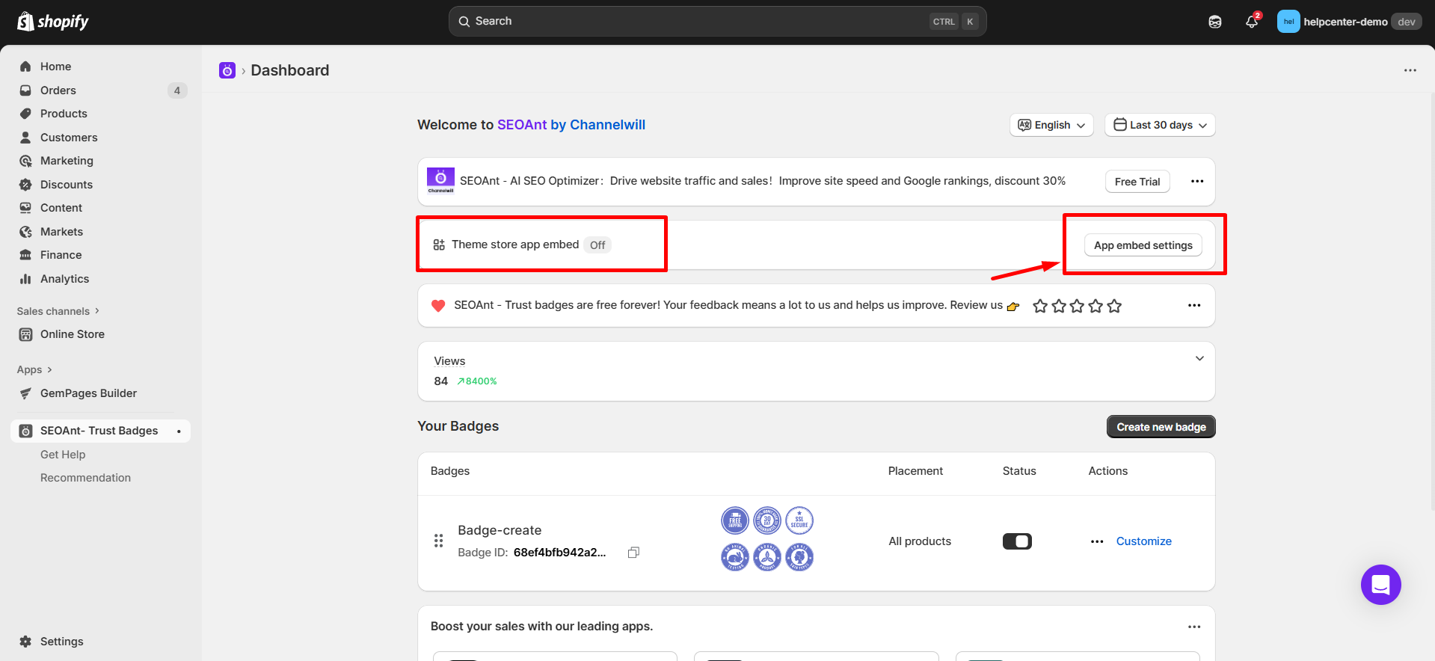Click the drag handle beside Badge-create

coord(439,541)
